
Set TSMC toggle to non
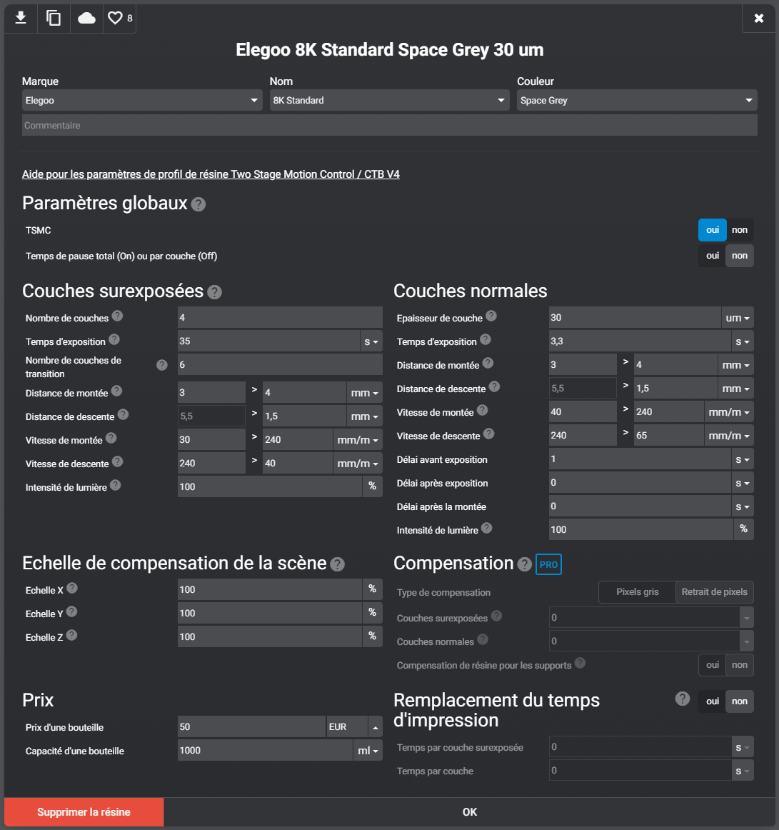(x=740, y=230)
